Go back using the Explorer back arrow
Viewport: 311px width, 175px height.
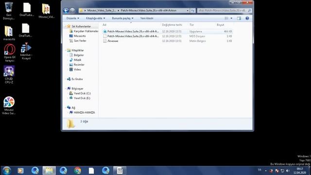(x=66, y=10)
